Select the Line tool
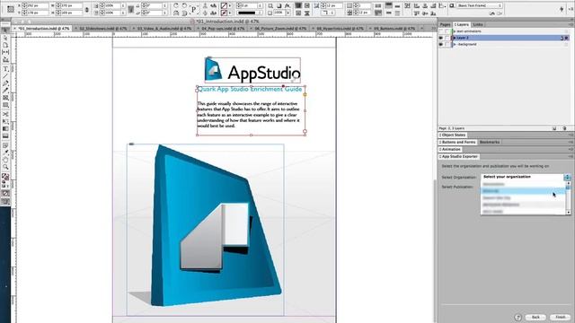Screen dimensions: 575x323 click(x=5, y=75)
